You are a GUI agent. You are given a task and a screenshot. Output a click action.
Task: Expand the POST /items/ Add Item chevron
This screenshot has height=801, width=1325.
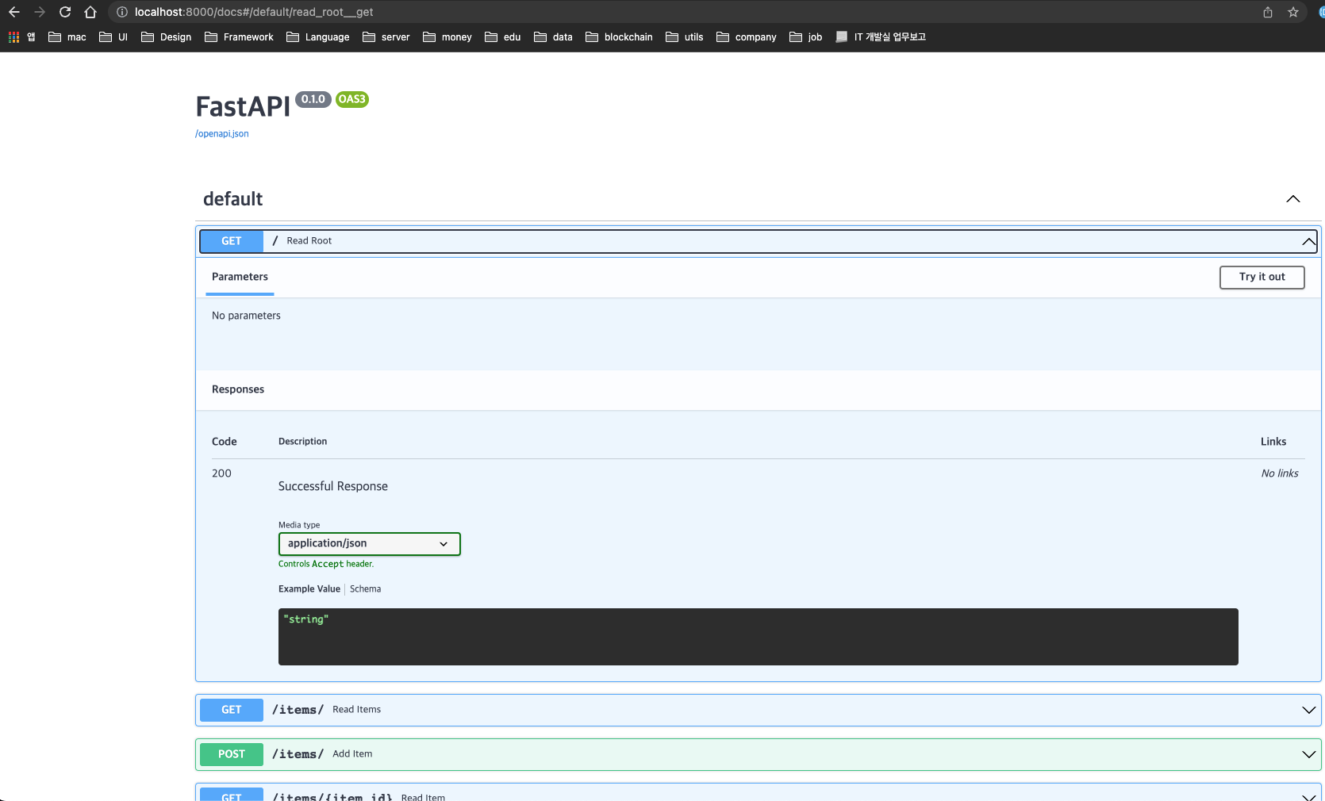click(1308, 755)
